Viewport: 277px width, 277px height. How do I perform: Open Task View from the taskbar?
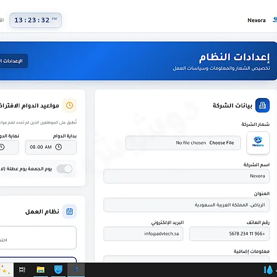(x=22, y=270)
